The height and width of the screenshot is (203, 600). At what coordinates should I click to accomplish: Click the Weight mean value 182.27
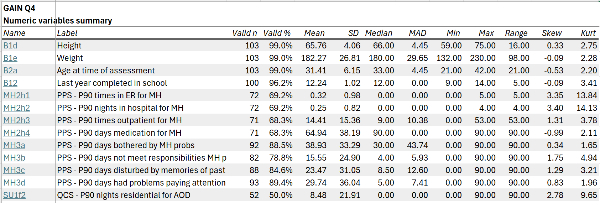[314, 58]
